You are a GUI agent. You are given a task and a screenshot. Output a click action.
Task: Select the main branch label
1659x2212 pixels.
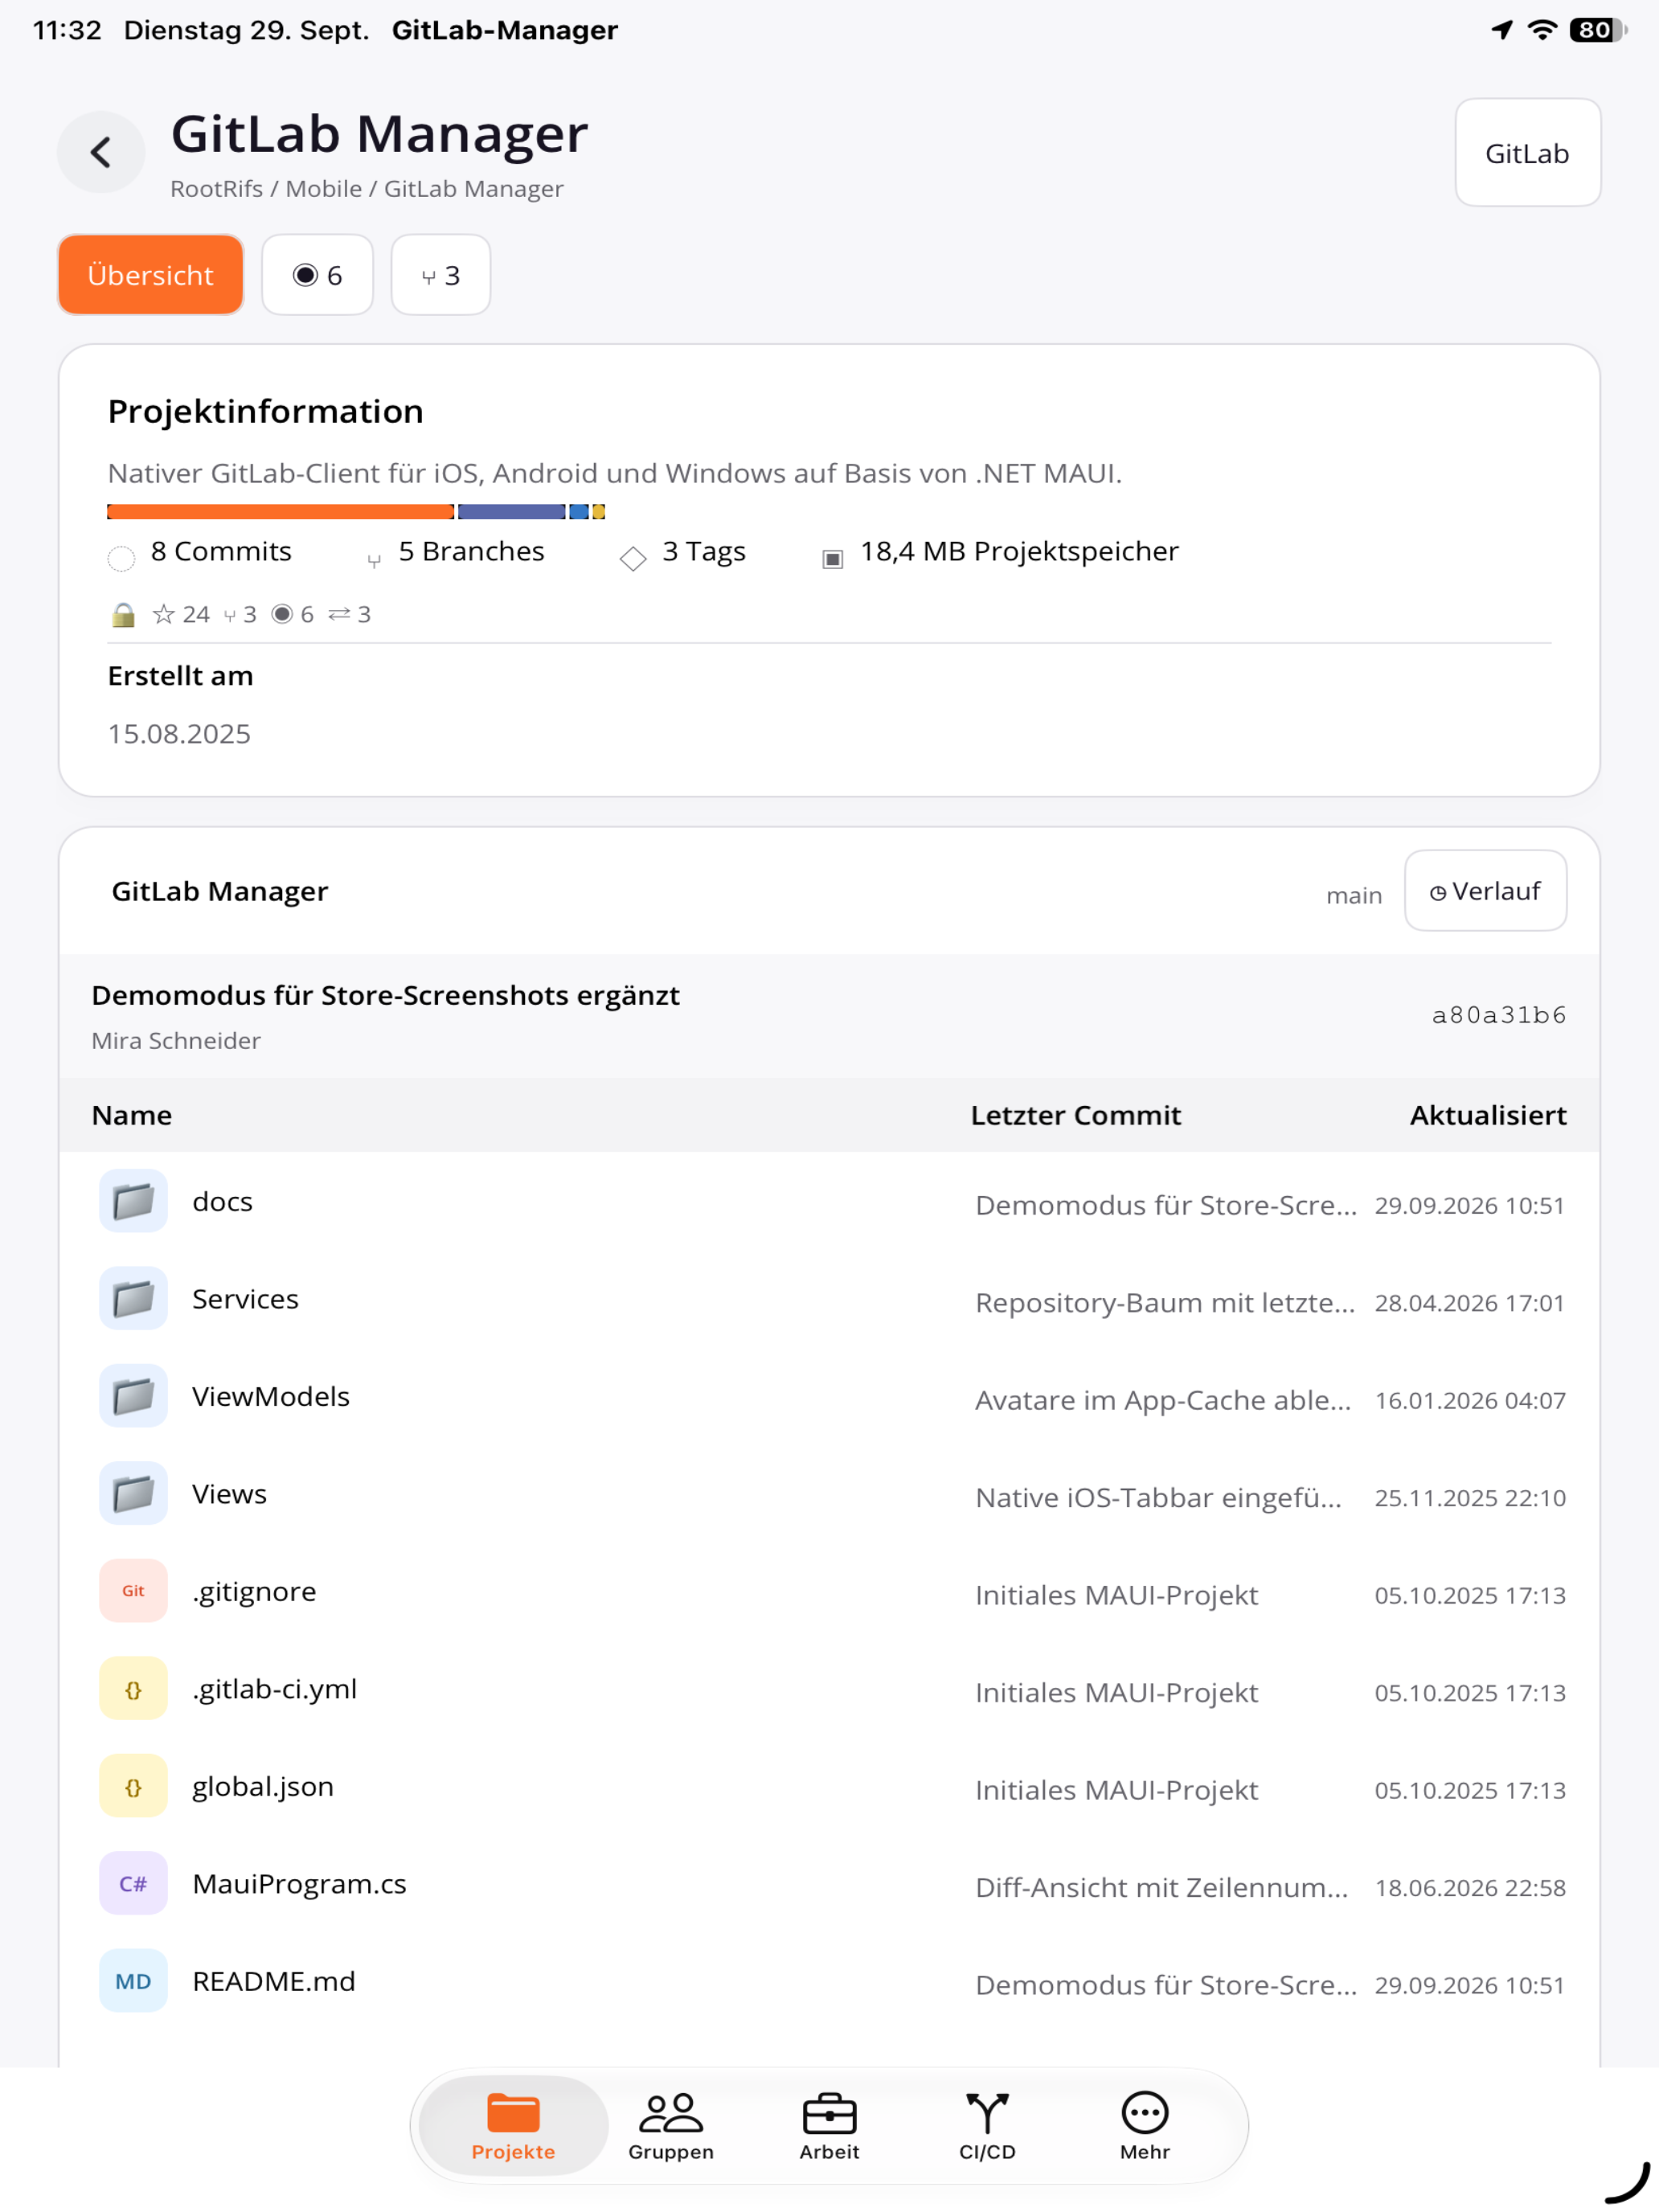(1354, 895)
